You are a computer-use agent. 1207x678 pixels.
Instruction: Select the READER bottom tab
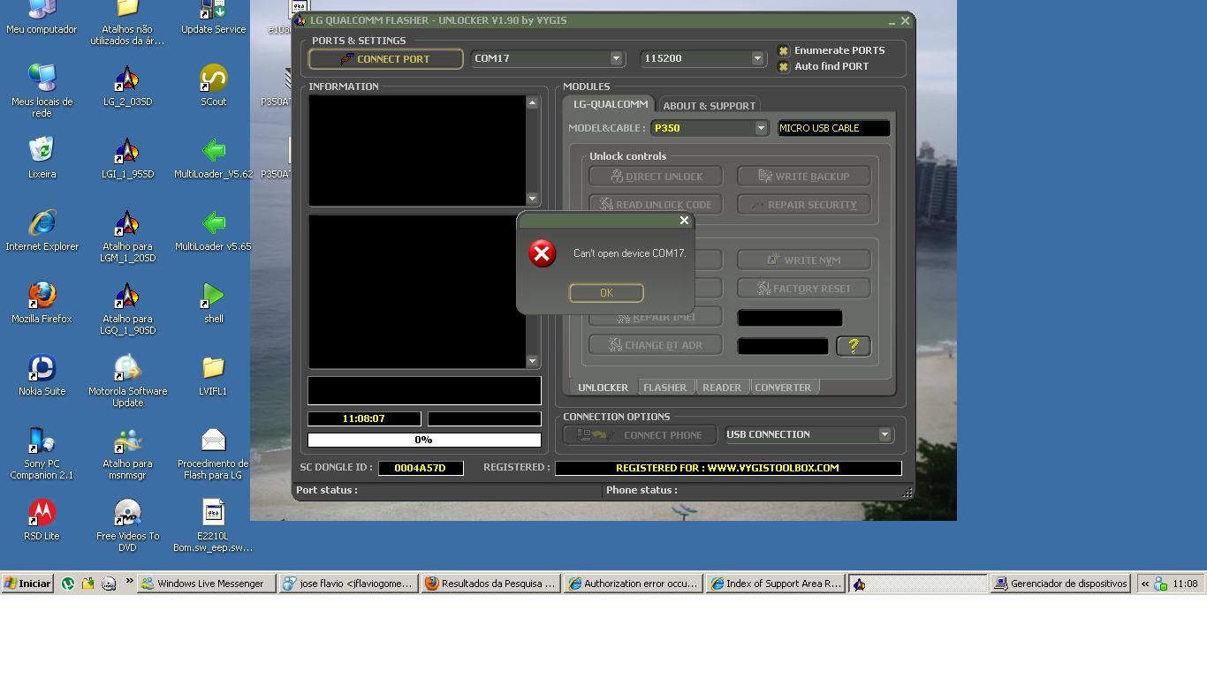[x=722, y=388]
